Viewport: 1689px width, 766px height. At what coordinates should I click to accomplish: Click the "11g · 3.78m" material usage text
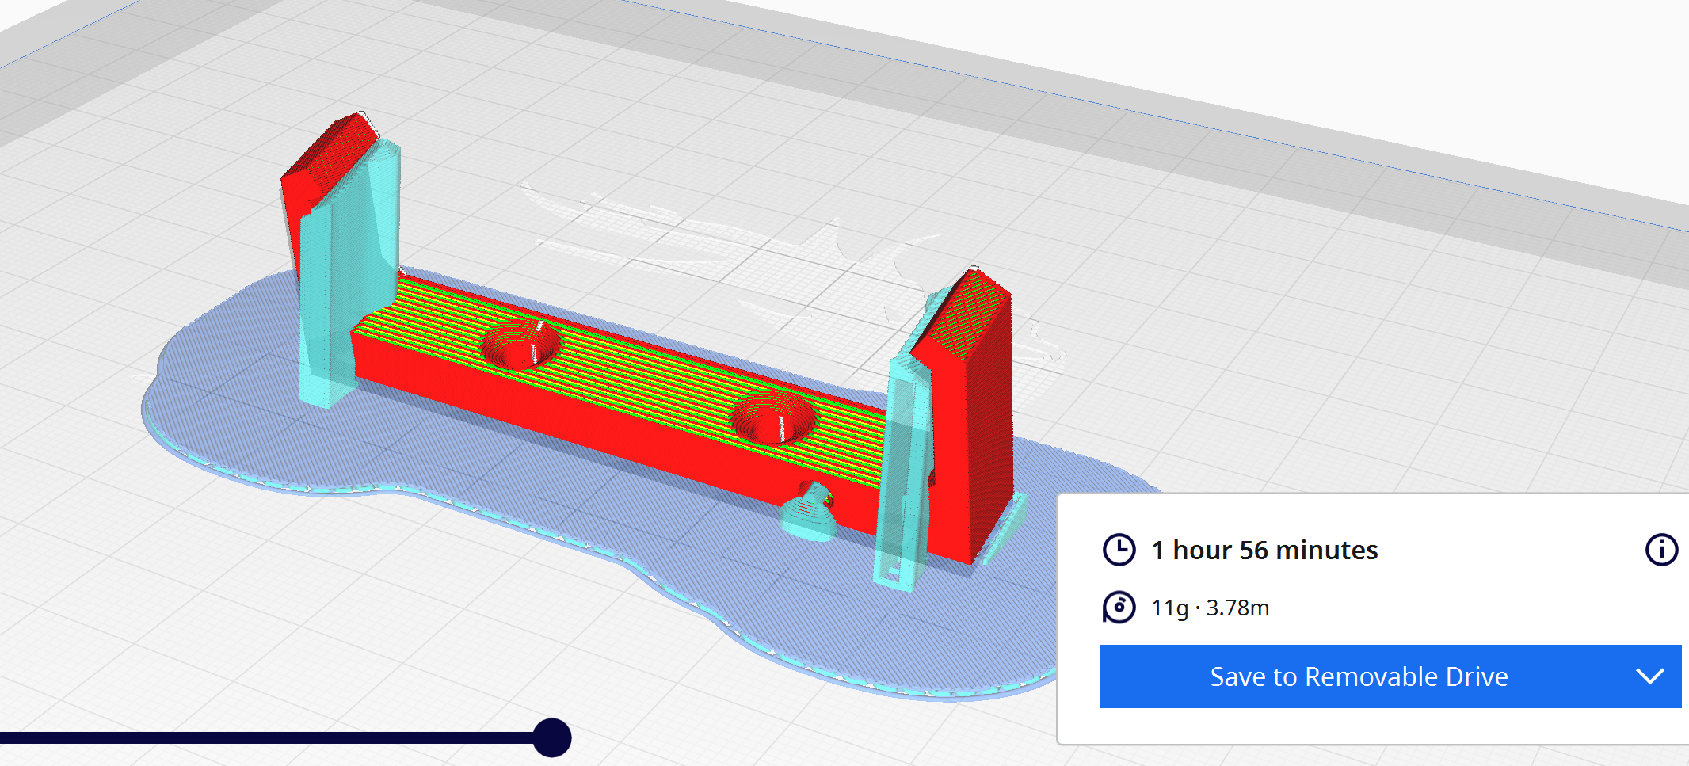point(1210,608)
